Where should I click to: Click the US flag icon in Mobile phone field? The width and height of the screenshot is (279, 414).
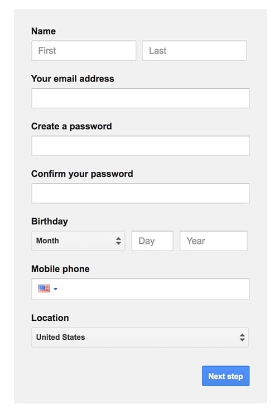click(x=44, y=288)
